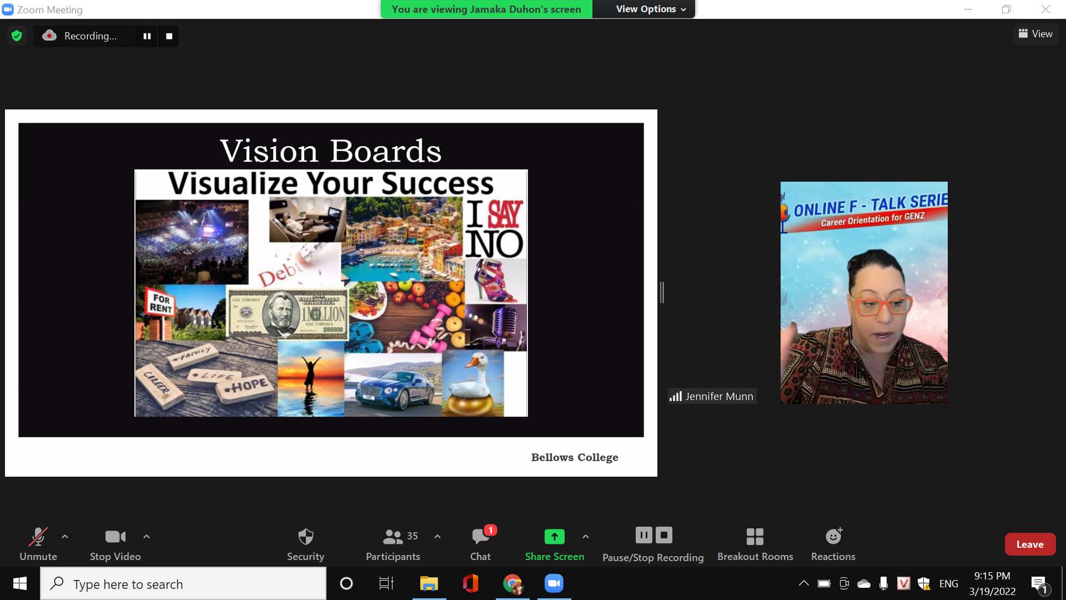The width and height of the screenshot is (1066, 600).
Task: Open View Options menu
Action: pyautogui.click(x=651, y=9)
